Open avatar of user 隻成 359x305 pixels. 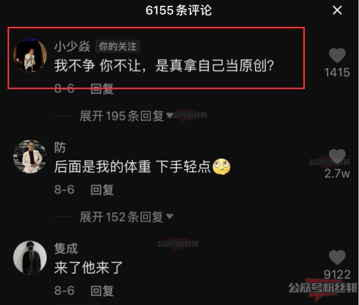[x=30, y=258]
